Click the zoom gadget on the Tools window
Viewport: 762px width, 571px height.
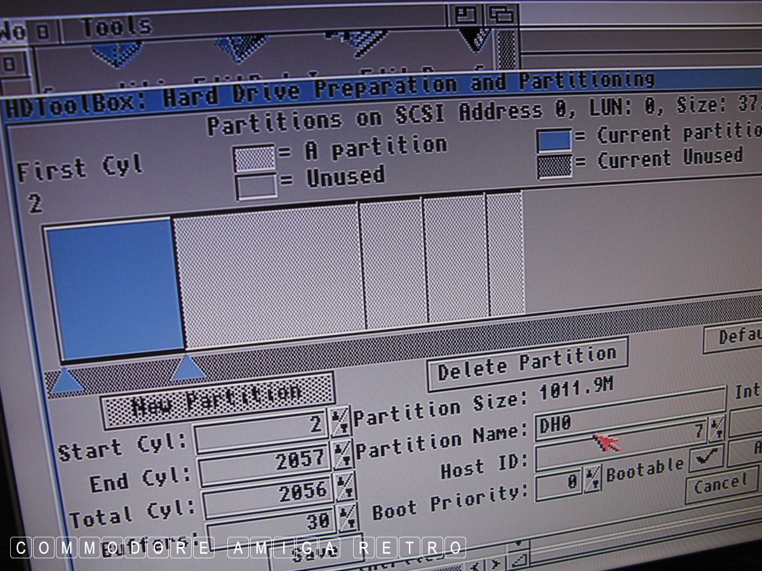466,14
